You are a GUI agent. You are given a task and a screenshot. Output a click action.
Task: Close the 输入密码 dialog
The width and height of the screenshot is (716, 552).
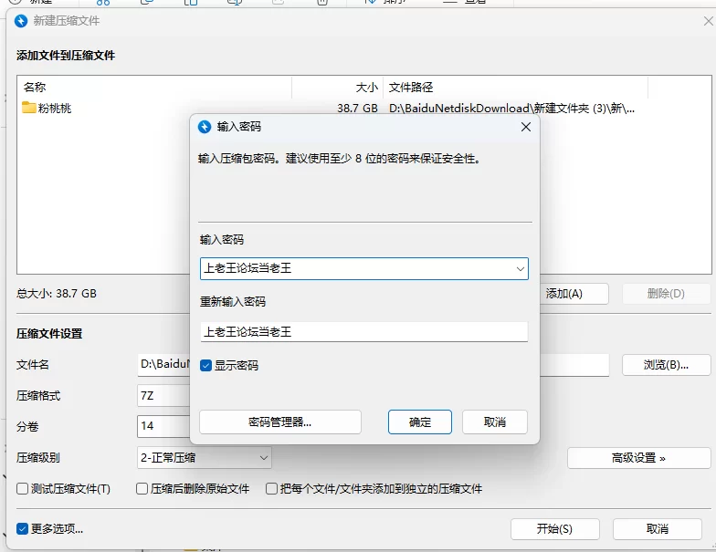tap(526, 127)
